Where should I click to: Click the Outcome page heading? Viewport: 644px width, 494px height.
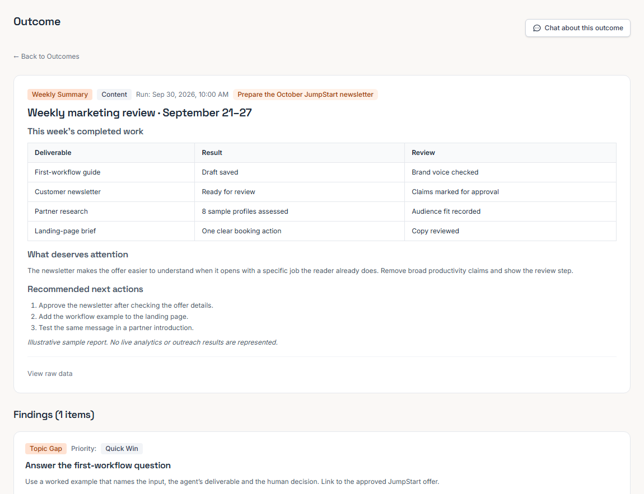coord(37,22)
